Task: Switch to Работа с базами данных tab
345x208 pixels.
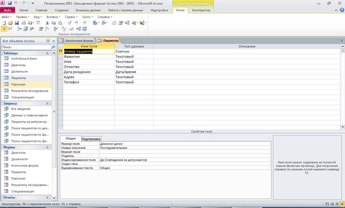Action: tap(126, 10)
